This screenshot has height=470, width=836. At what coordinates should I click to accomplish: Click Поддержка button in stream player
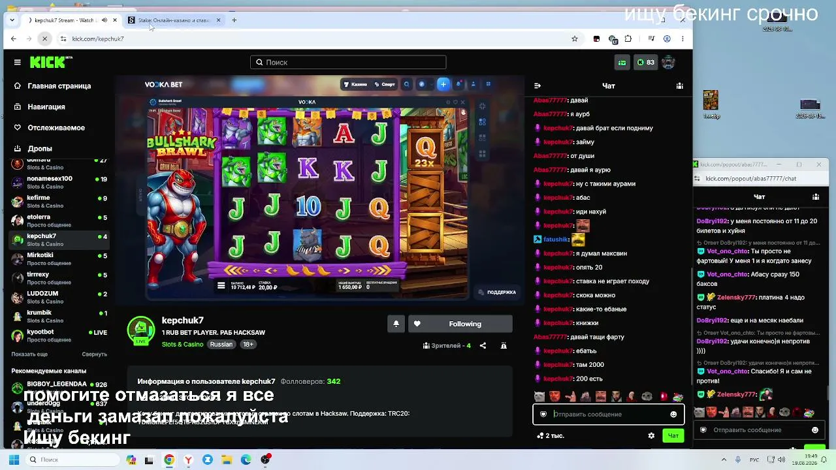click(x=497, y=292)
